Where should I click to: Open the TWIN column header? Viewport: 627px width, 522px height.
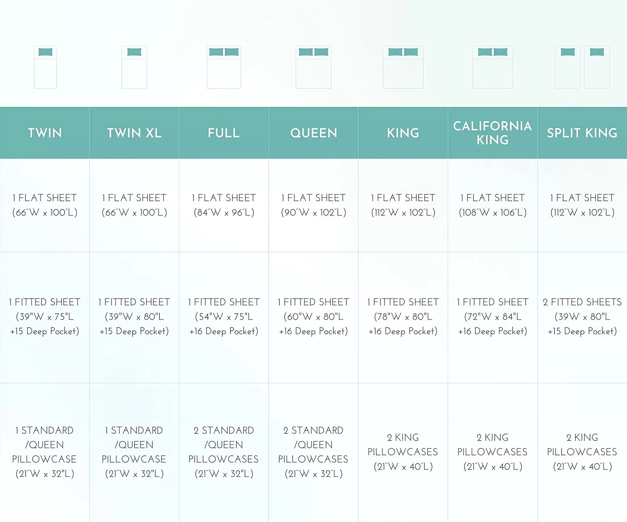coord(45,133)
